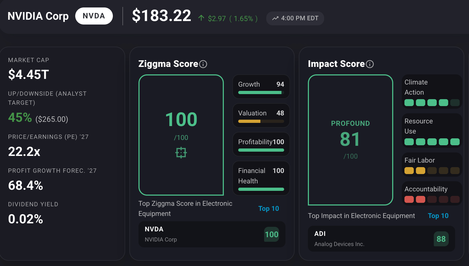Image resolution: width=469 pixels, height=266 pixels.
Task: Select the Profitability 100 score card
Action: pyautogui.click(x=261, y=144)
